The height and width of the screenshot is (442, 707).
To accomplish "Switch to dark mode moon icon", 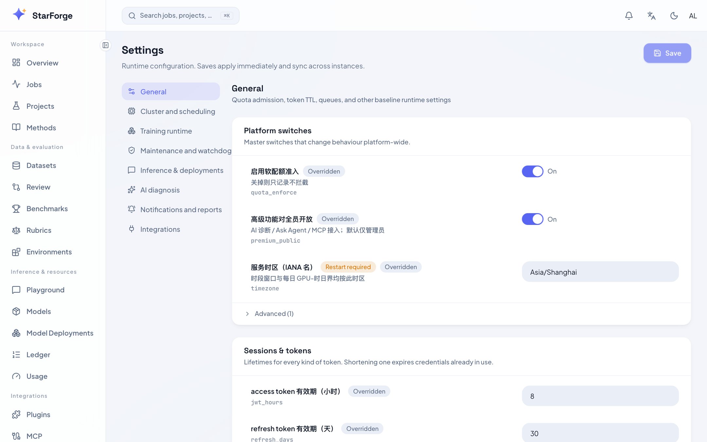I will click(674, 16).
